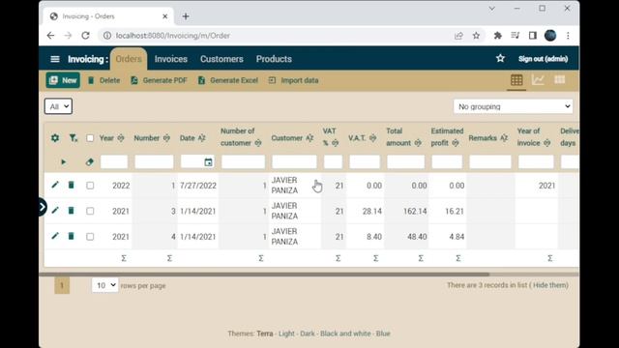Focus the Year filter input
The width and height of the screenshot is (619, 348).
[114, 162]
